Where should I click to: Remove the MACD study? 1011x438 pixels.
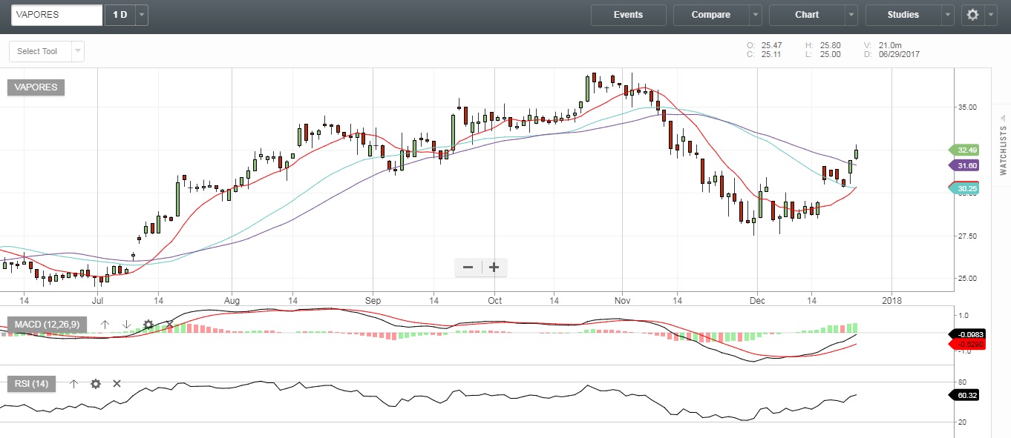(170, 325)
